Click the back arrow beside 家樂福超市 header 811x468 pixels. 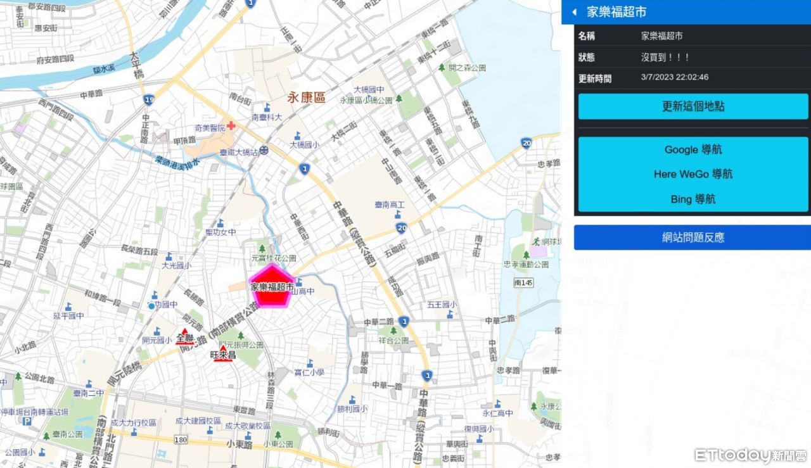pos(575,12)
